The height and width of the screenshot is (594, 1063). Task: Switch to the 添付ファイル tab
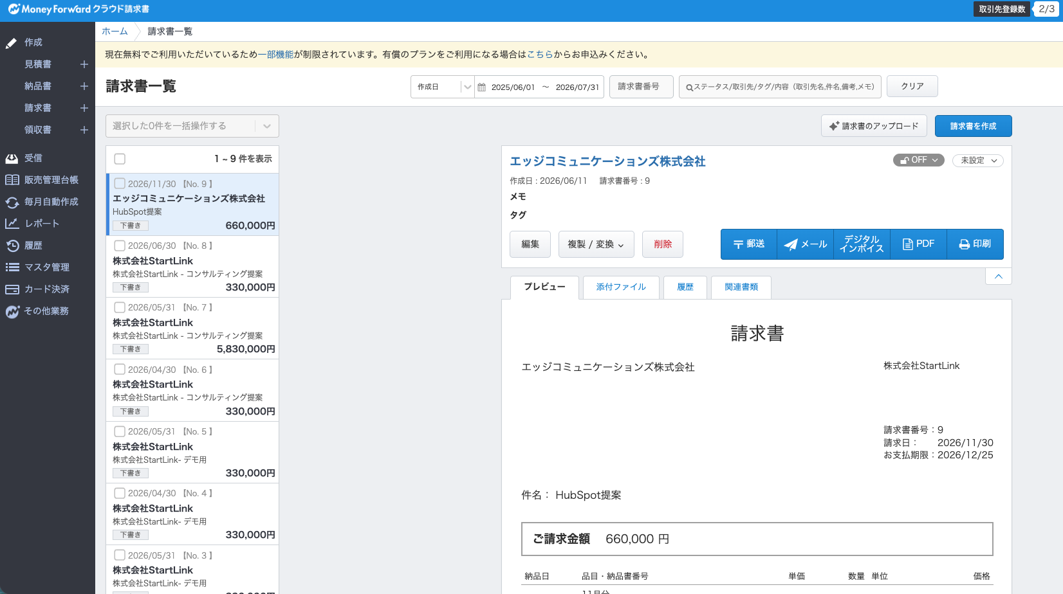[621, 287]
